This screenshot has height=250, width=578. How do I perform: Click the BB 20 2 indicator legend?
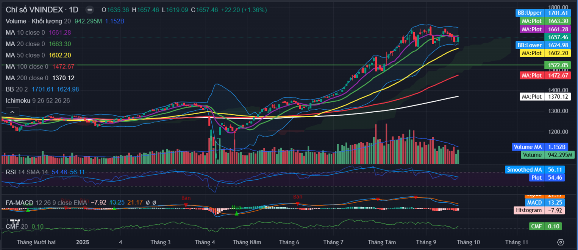(x=17, y=89)
